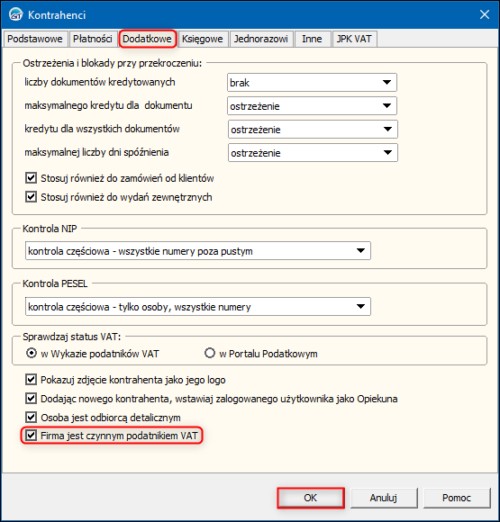Open the Płatności tab
This screenshot has height=522, width=500.
pyautogui.click(x=93, y=39)
